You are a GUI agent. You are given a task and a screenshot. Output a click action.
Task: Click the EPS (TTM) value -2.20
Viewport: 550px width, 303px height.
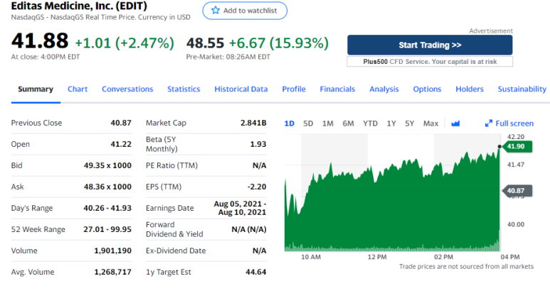[257, 187]
